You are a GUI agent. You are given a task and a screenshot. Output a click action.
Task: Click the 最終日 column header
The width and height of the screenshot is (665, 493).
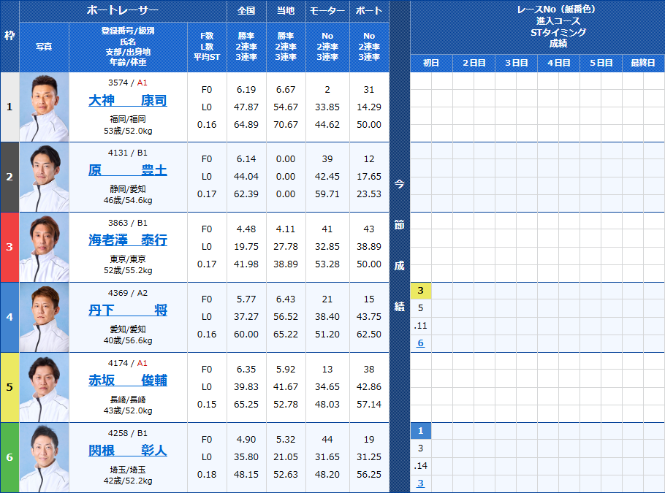click(643, 63)
